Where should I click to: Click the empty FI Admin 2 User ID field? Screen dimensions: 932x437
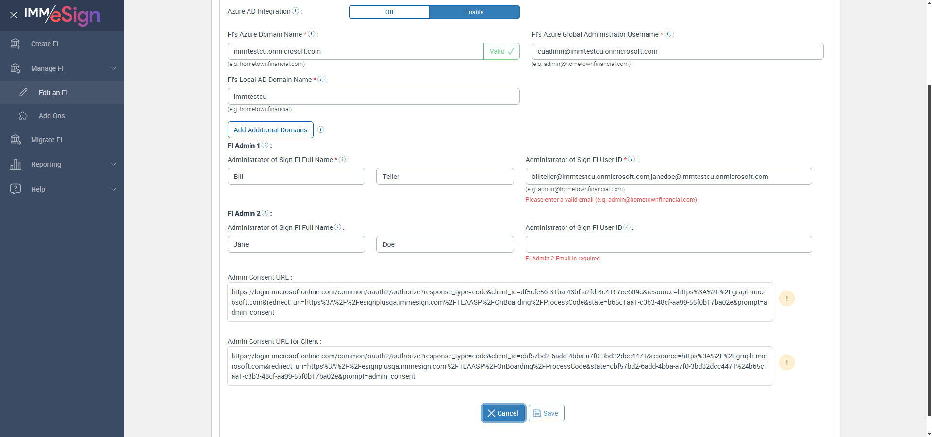(668, 244)
